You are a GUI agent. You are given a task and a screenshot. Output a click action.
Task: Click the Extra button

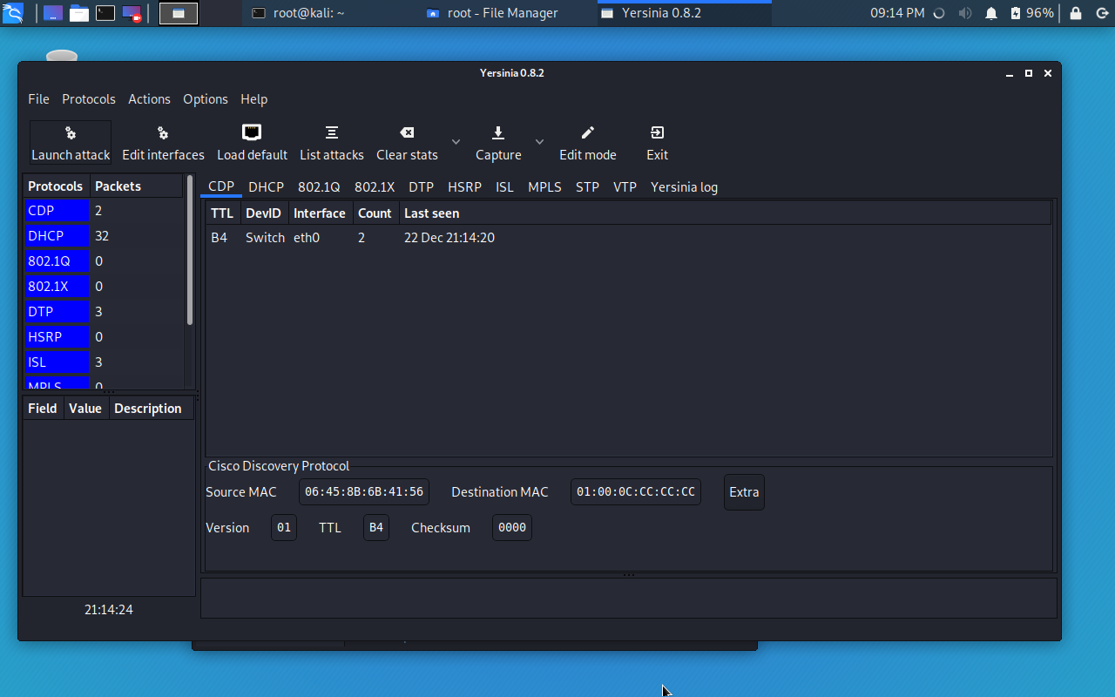744,492
